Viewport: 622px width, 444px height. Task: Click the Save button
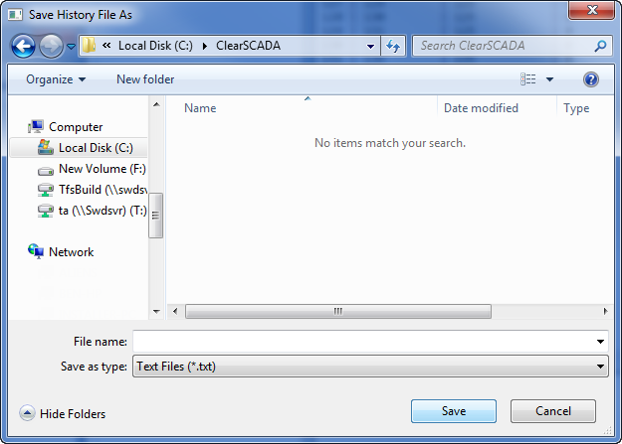pos(454,411)
